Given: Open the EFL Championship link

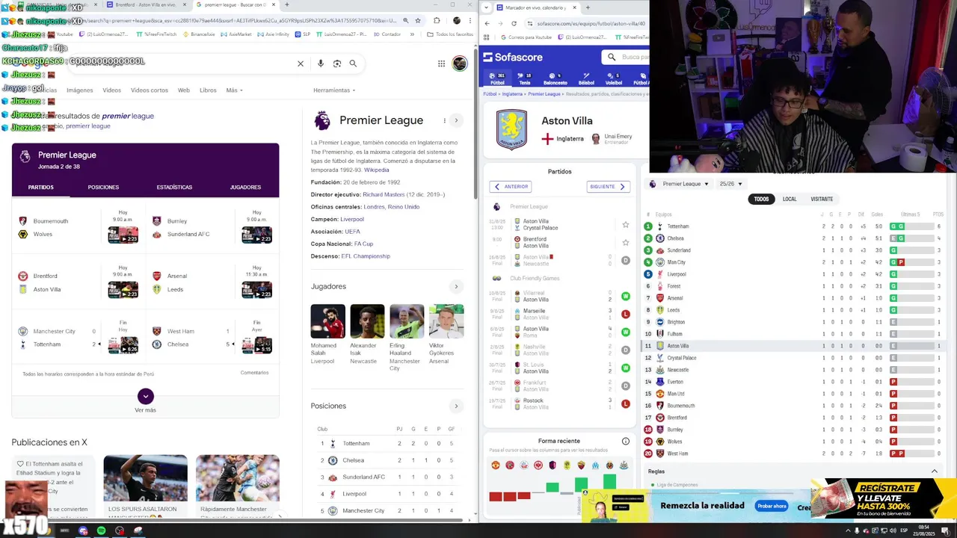Looking at the screenshot, I should (366, 256).
